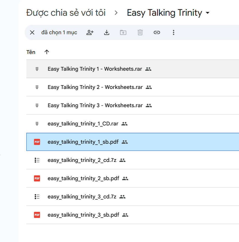Copy link using the link icon
Screen dimensions: 239x242
click(157, 32)
